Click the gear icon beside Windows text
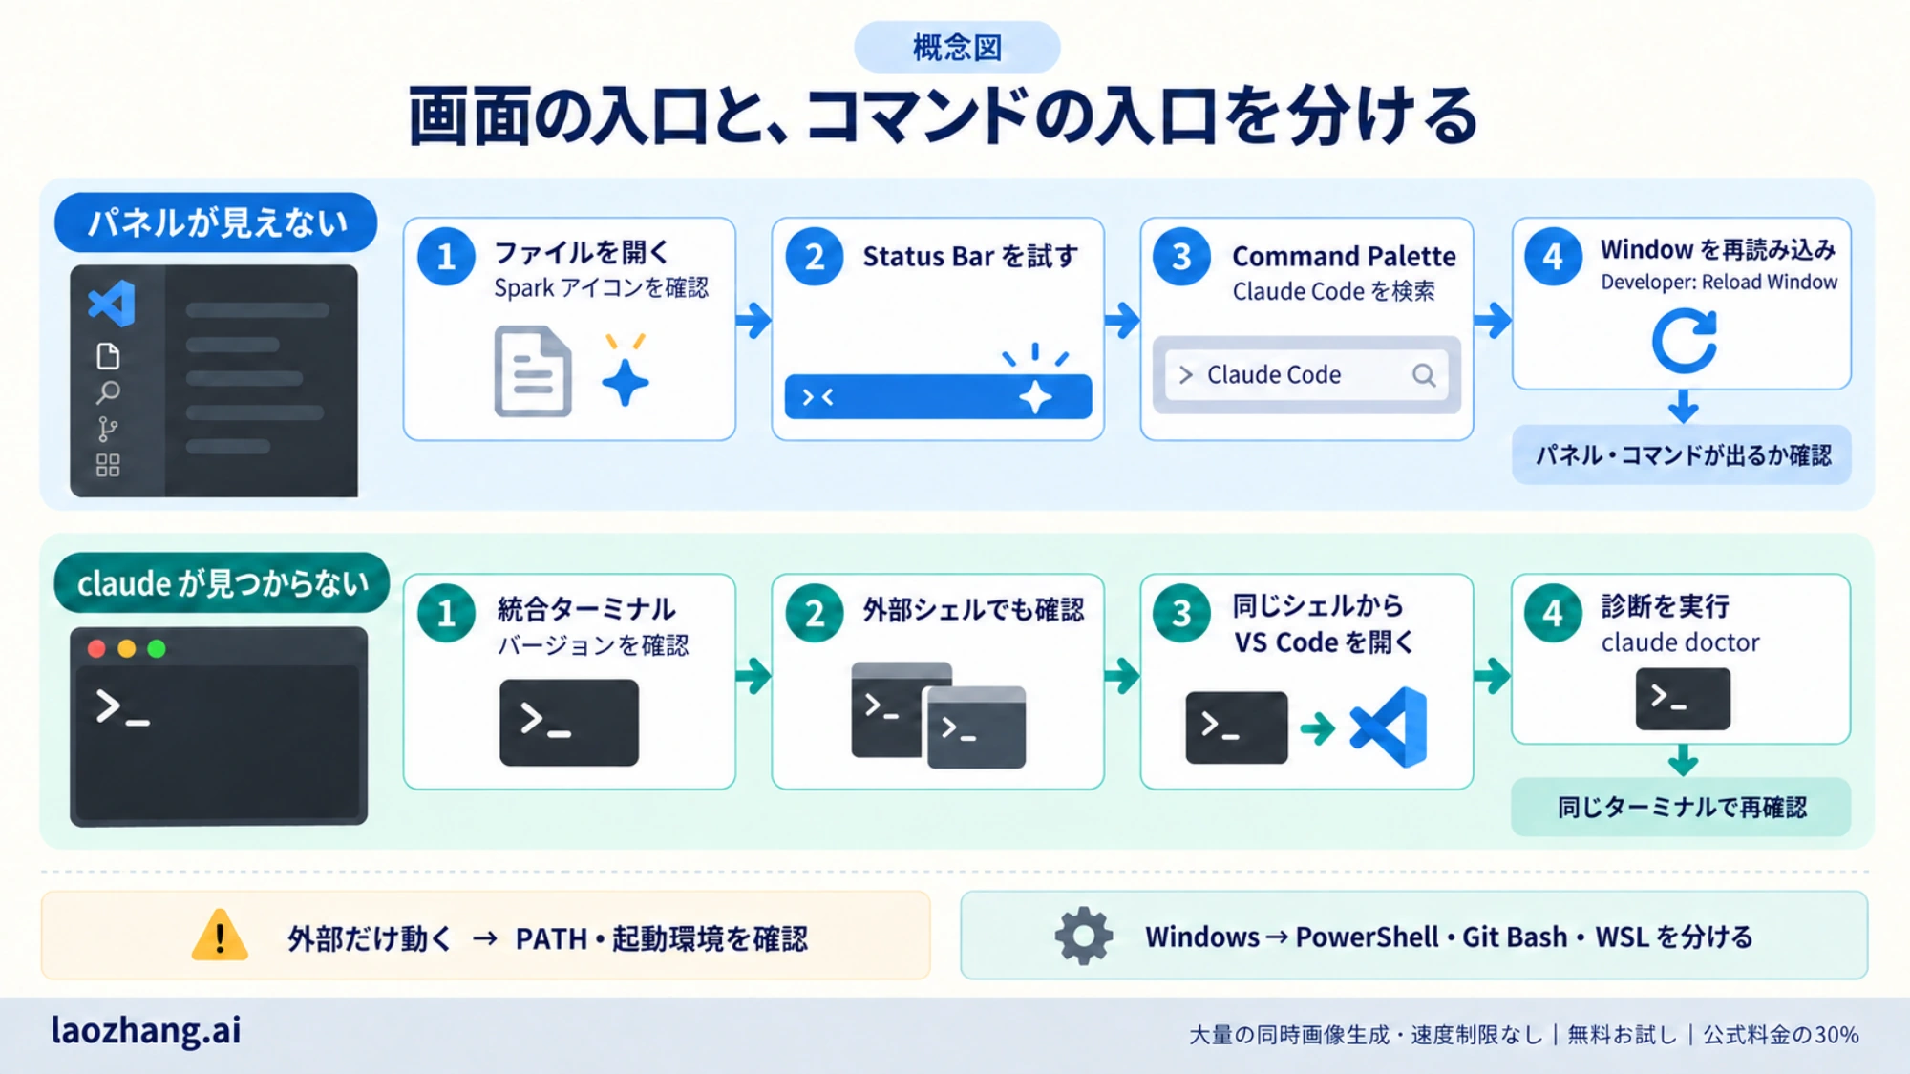Viewport: 1910px width, 1074px height. 1084,937
